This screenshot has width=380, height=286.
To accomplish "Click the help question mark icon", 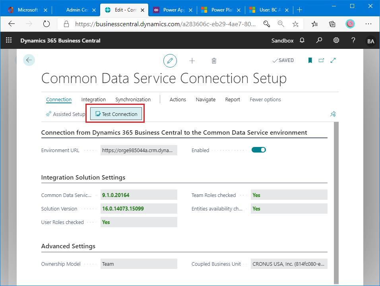I will (x=353, y=40).
